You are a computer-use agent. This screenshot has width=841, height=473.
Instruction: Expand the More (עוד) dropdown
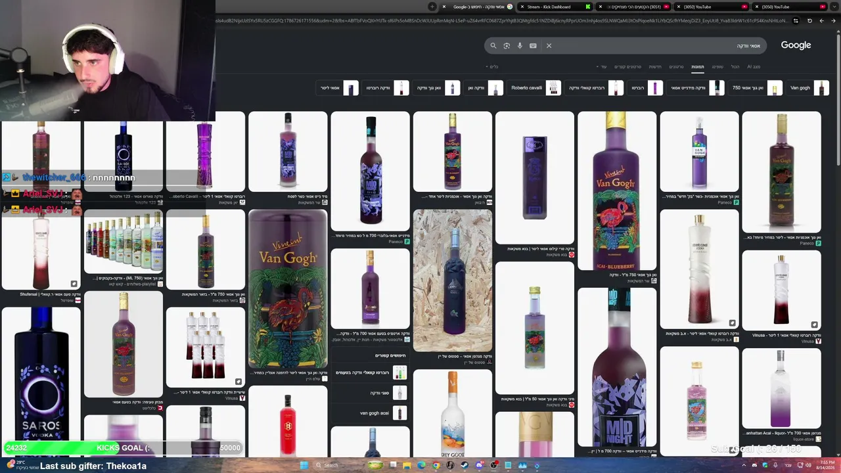click(602, 66)
